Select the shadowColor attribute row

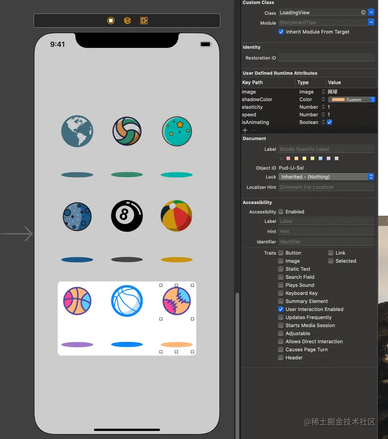(x=308, y=99)
